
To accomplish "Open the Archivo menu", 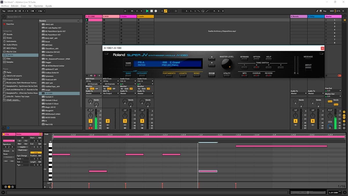I will [x=5, y=6].
